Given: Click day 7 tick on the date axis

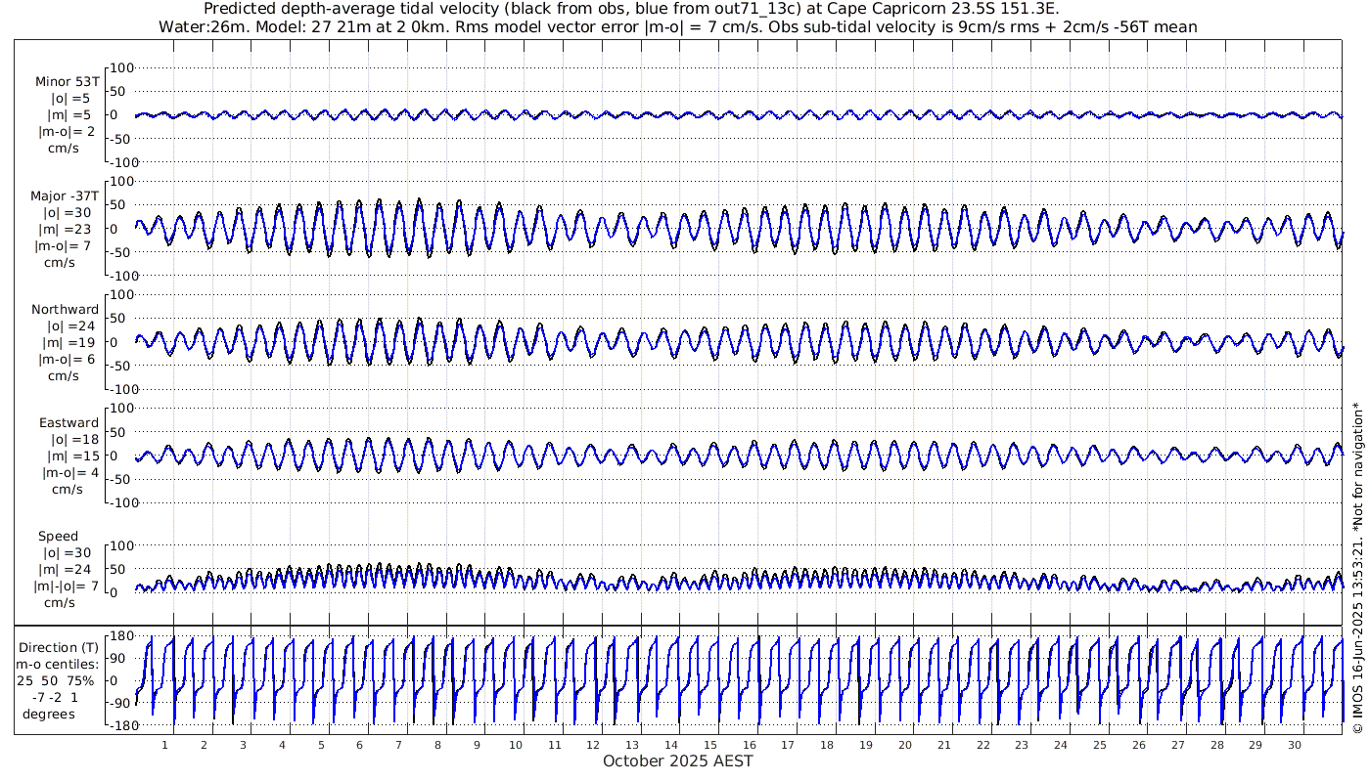Looking at the screenshot, I should pos(398,745).
